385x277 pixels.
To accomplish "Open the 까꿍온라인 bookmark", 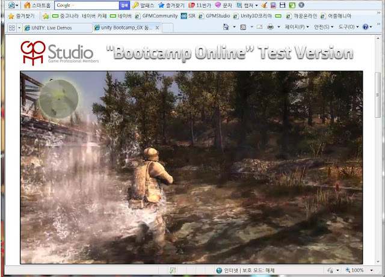I will point(301,16).
